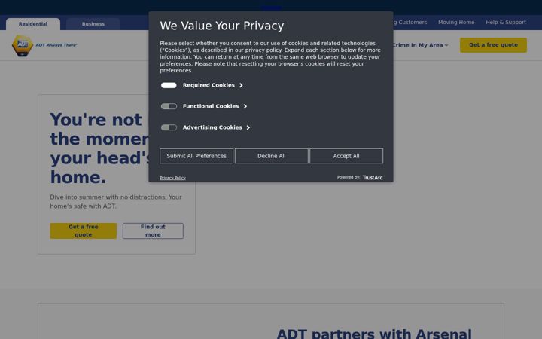Click the Accept All button
Image resolution: width=542 pixels, height=339 pixels.
346,156
